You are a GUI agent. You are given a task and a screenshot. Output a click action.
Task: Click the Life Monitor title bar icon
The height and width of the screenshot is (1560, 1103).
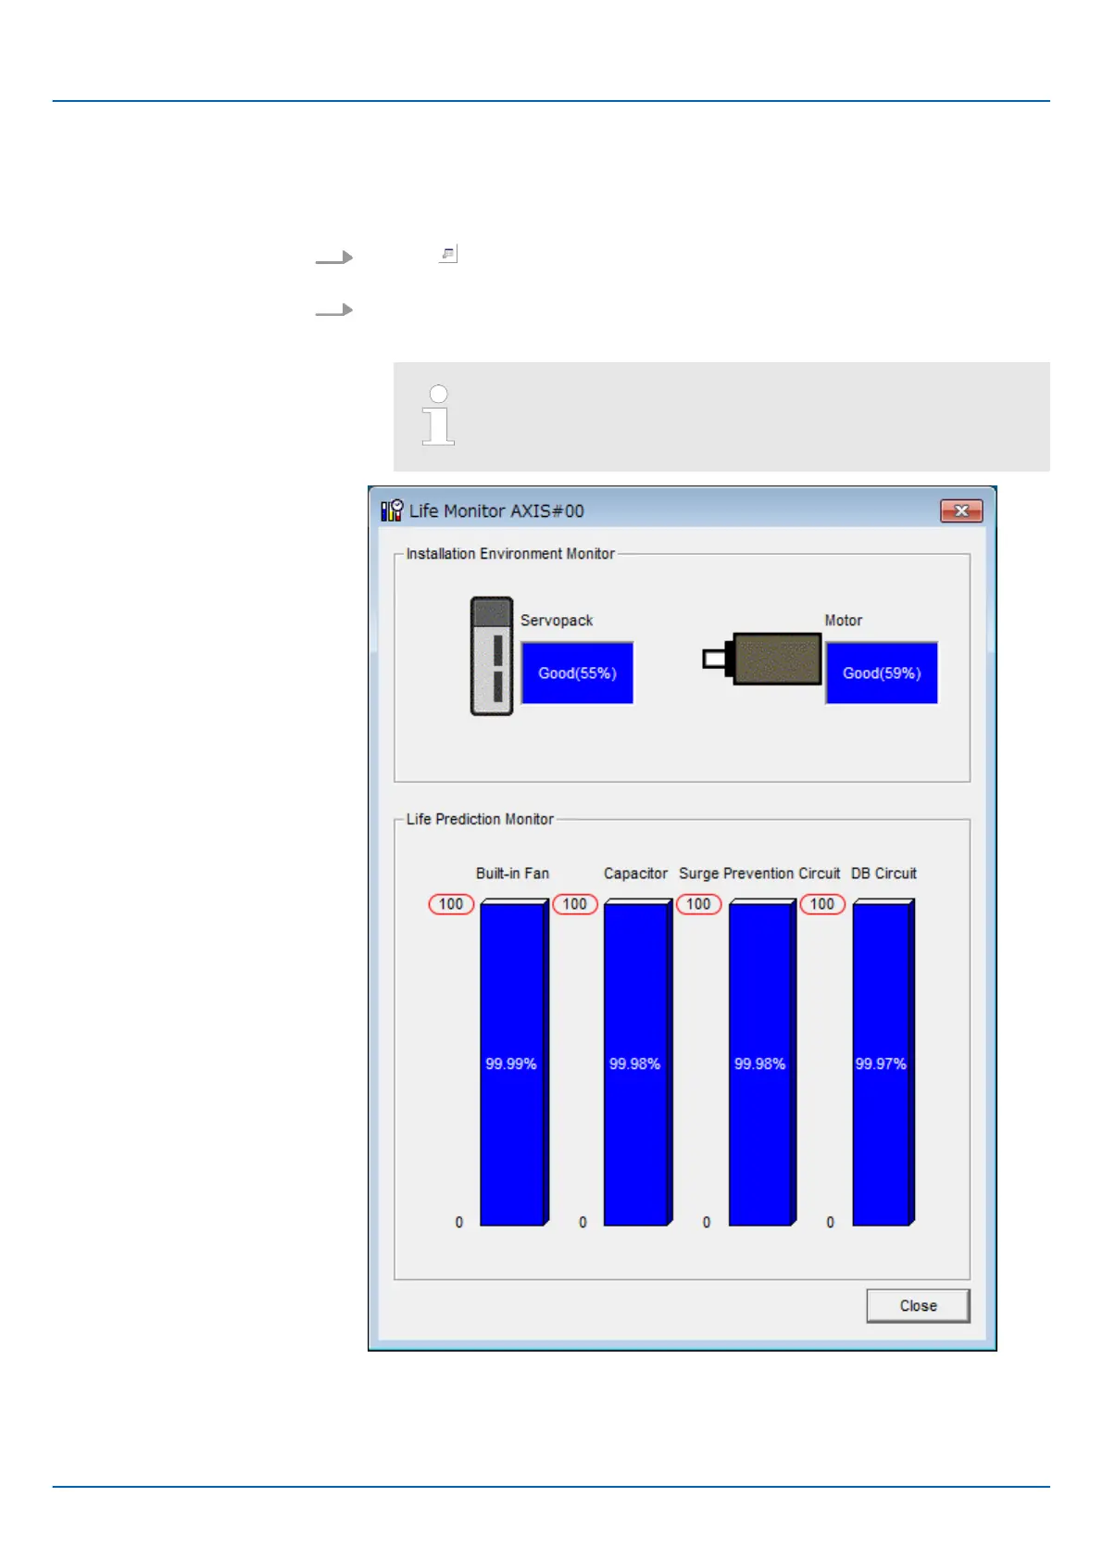(392, 510)
